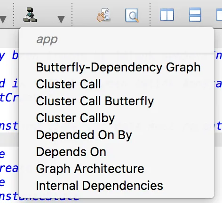Split the editor into stacked panes icon

pos(195,15)
